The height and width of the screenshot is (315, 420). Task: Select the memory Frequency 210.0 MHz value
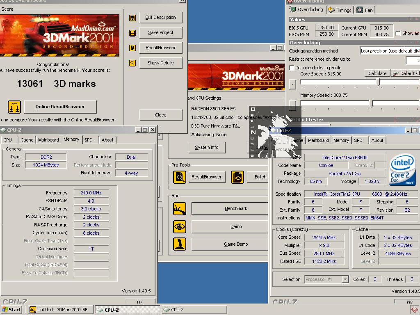point(91,193)
